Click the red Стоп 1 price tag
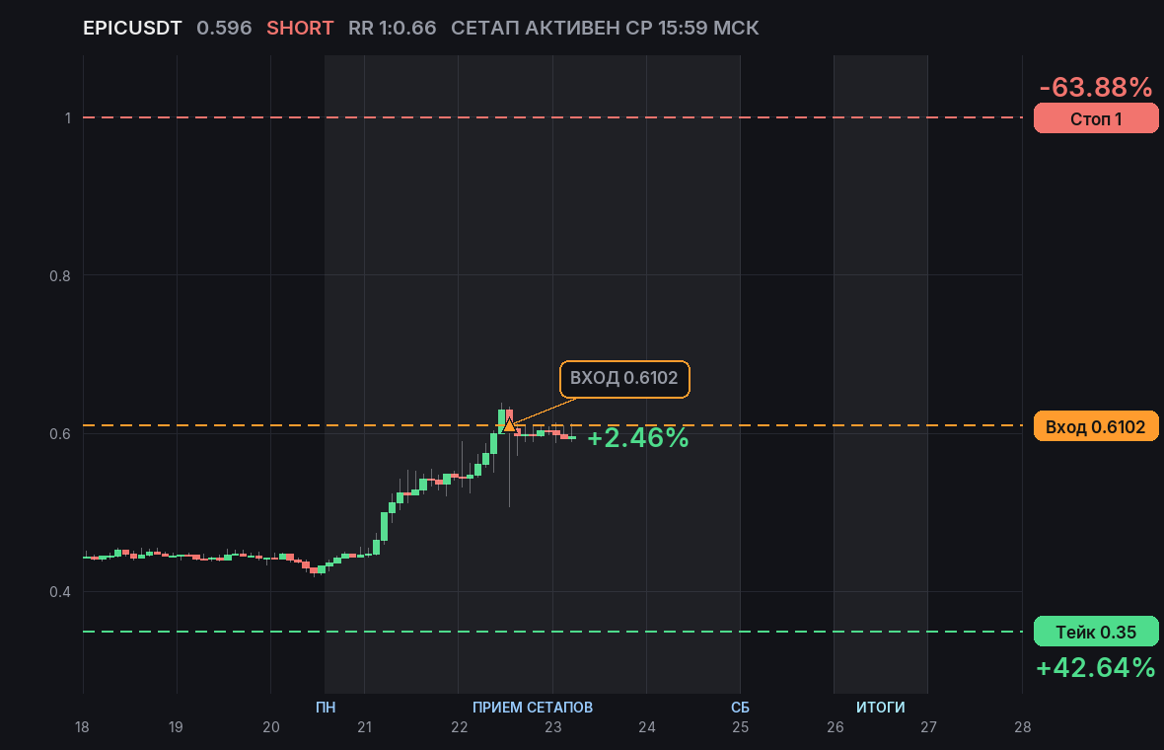The height and width of the screenshot is (750, 1164). coord(1096,118)
